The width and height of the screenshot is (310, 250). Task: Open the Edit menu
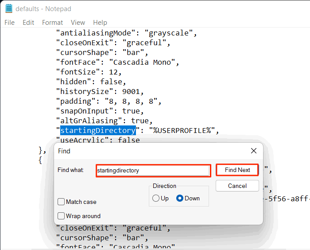(x=28, y=23)
